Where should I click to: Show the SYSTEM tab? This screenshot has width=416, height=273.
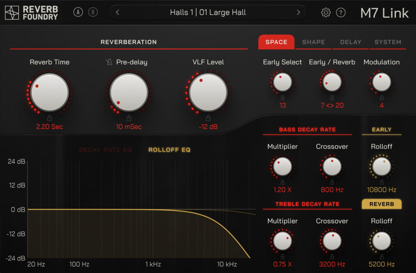(388, 42)
